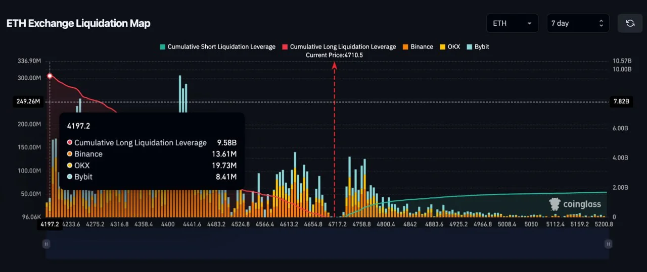Click the ETH Exchange Liquidation Map title
647x272 pixels.
78,23
